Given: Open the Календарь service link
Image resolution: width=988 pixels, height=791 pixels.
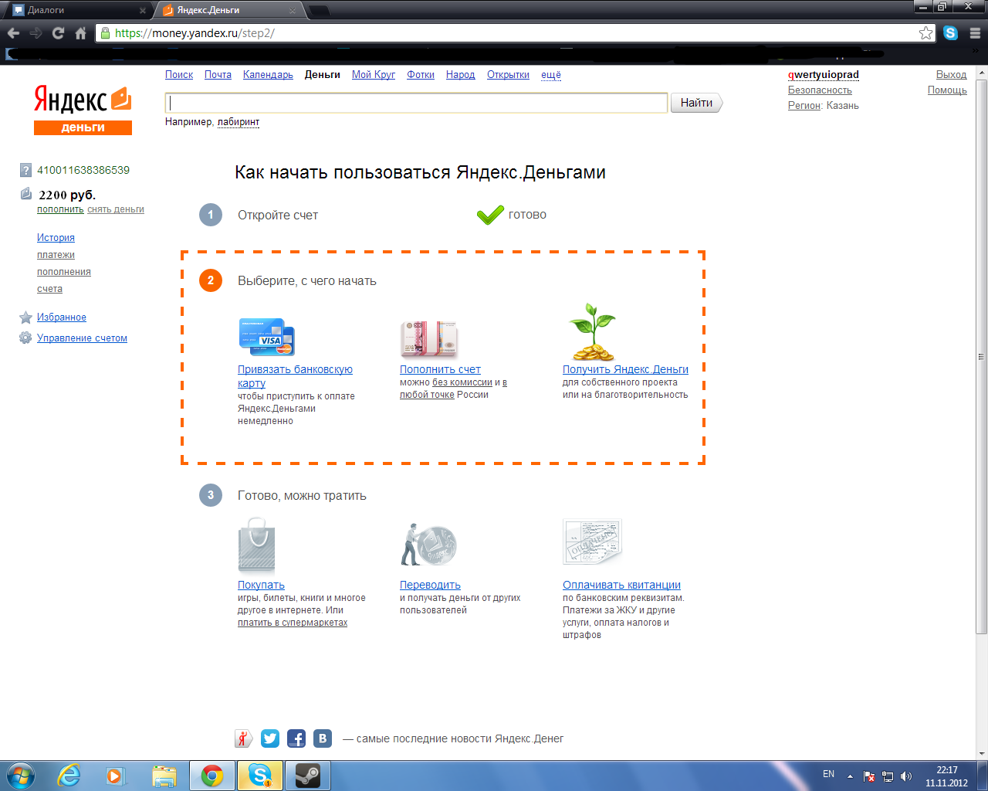Looking at the screenshot, I should pos(268,75).
